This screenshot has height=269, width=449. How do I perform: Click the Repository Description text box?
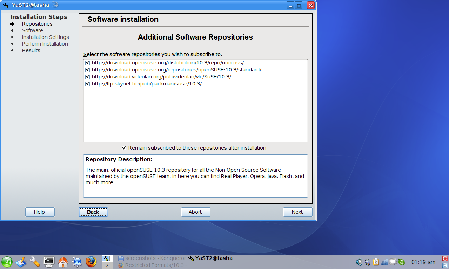pyautogui.click(x=195, y=176)
